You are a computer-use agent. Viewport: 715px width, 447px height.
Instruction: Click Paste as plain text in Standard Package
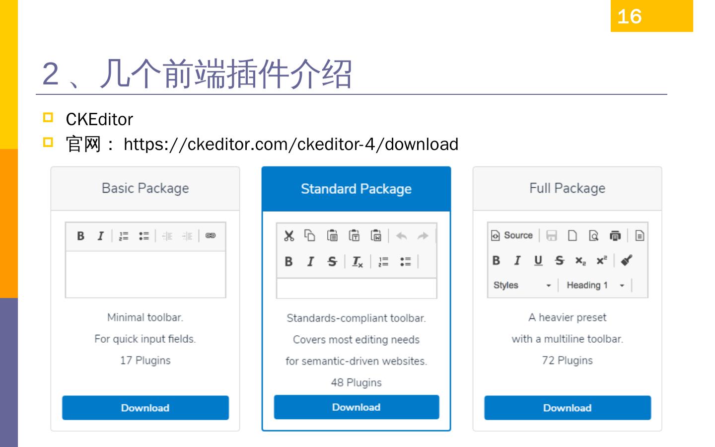tap(355, 235)
